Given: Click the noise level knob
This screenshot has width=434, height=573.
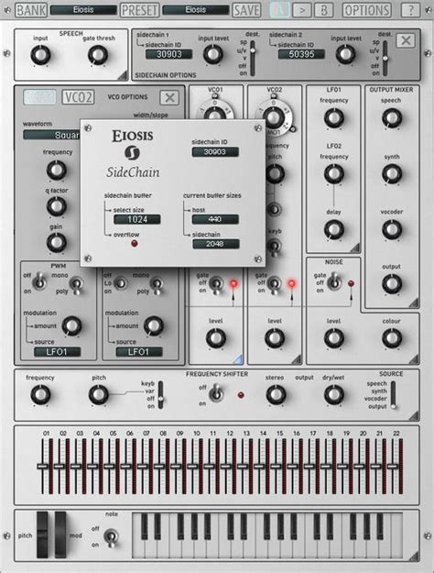Looking at the screenshot, I should point(333,338).
